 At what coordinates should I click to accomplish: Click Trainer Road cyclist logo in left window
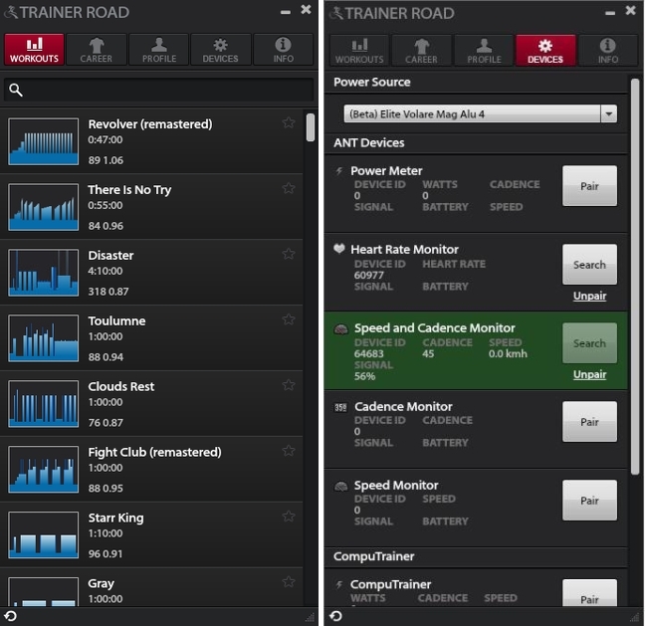pos(11,12)
